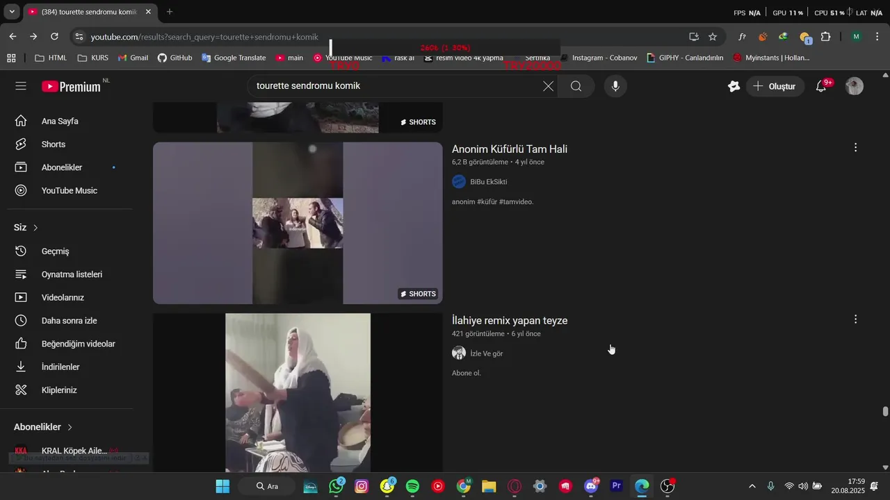Close the tourette sendromu komik tab
Viewport: 890px width, 500px height.
148,12
